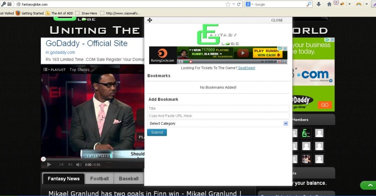
Task: Toggle fullscreen on the RummyCircle ad player
Action: (284, 62)
